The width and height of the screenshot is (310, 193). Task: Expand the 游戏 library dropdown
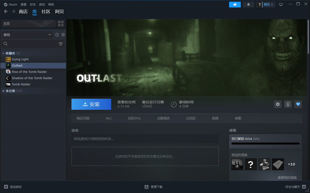click(x=27, y=35)
